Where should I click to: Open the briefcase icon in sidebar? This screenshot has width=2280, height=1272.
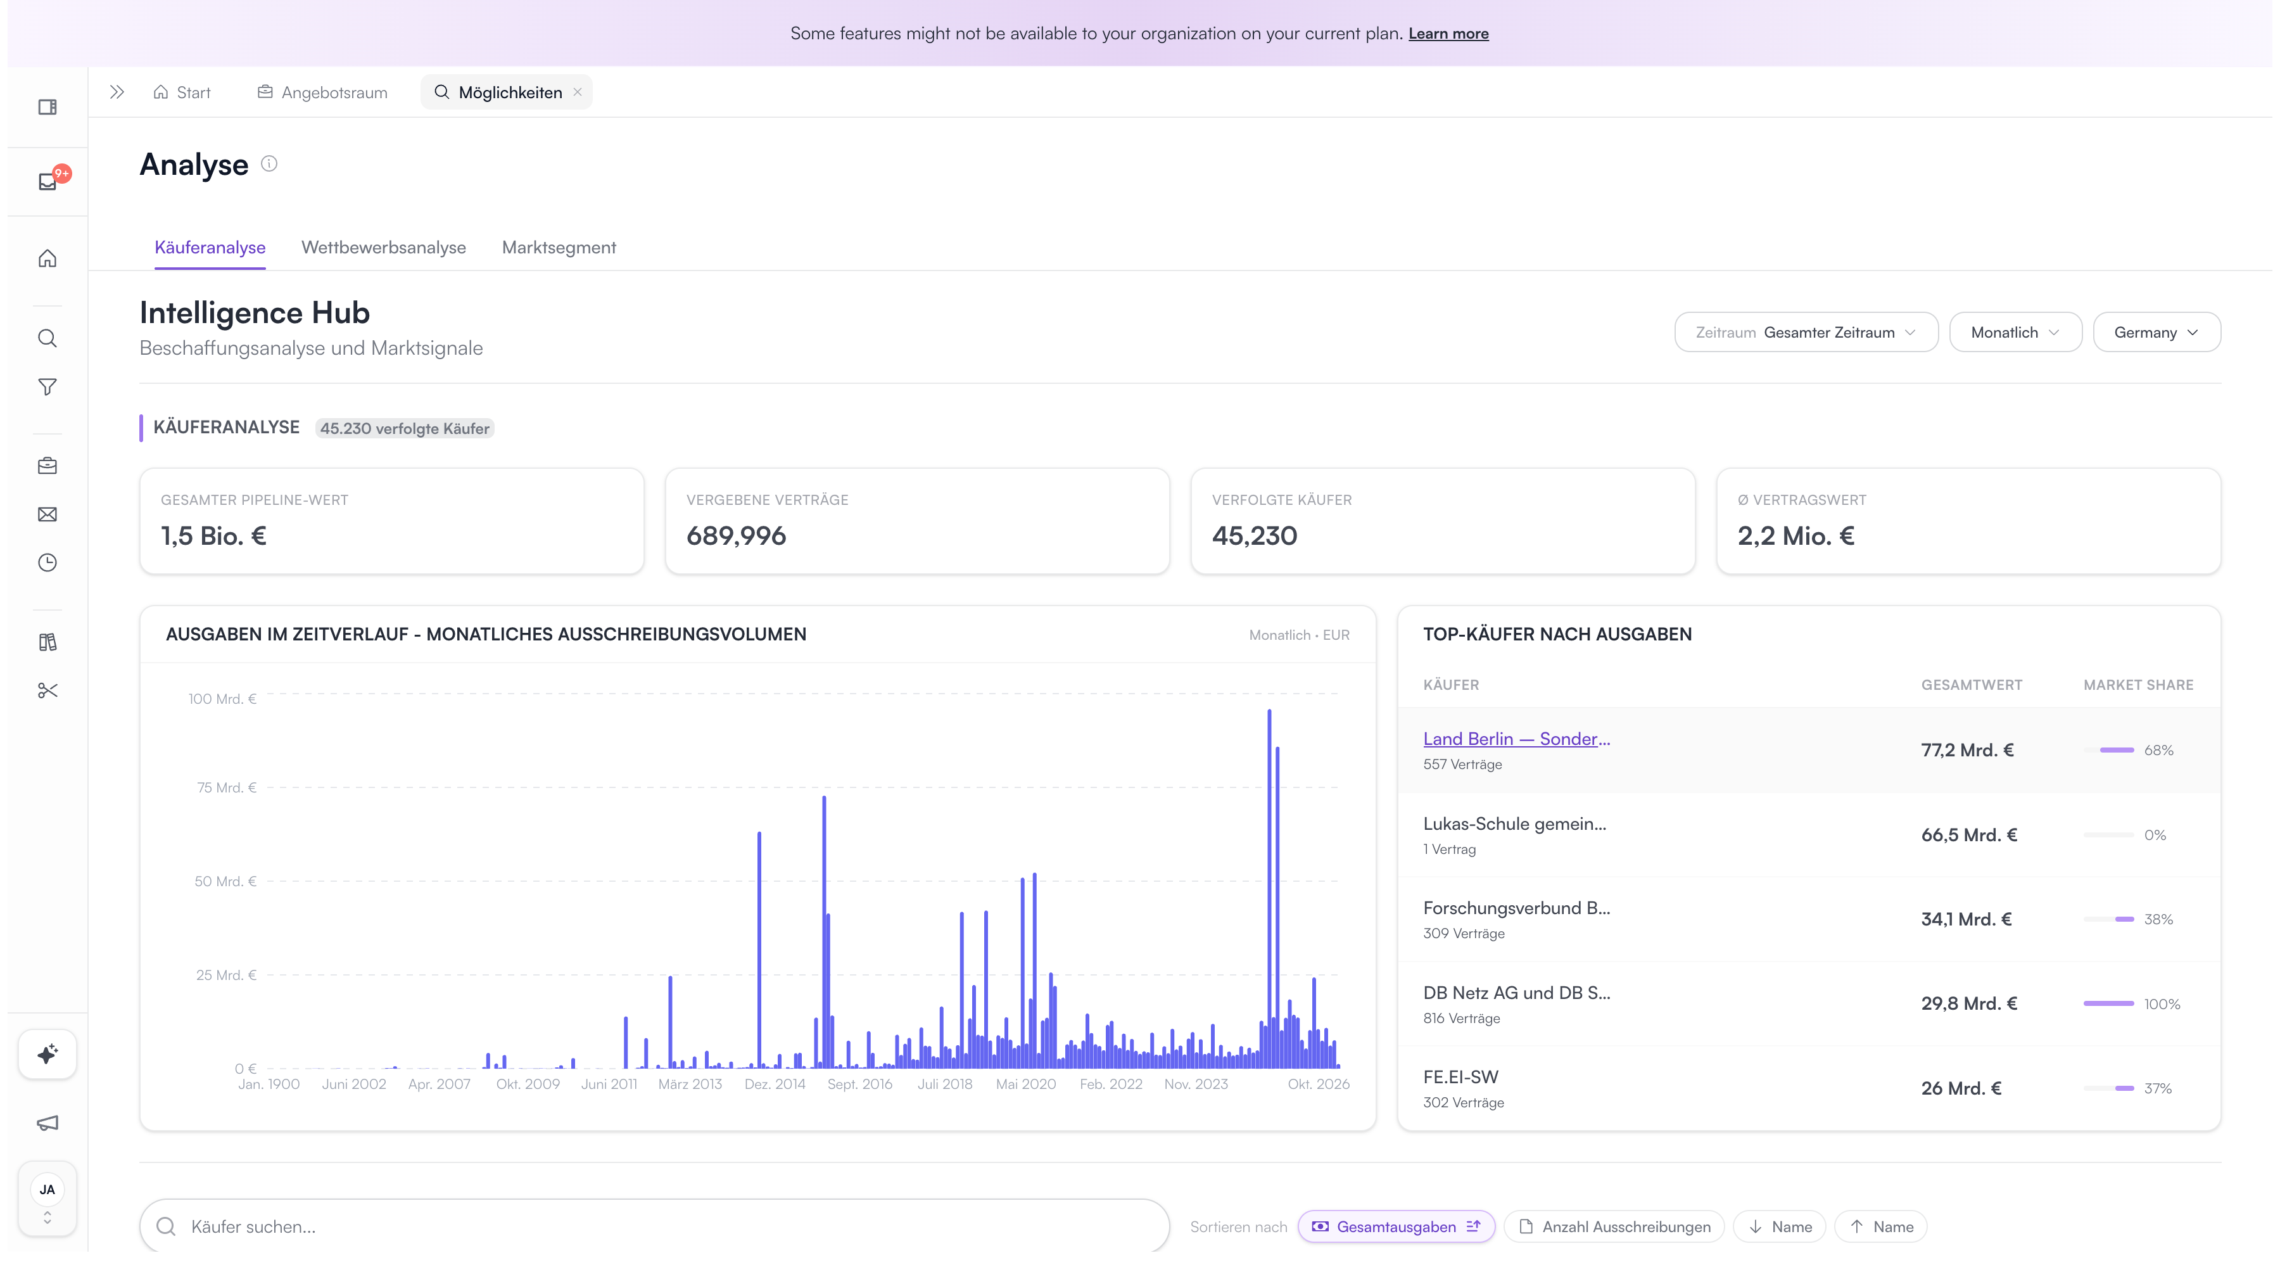pyautogui.click(x=47, y=466)
